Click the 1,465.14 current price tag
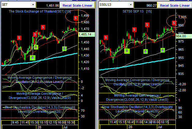Image resolution: width=192 pixels, height=129 pixels. click(x=86, y=35)
